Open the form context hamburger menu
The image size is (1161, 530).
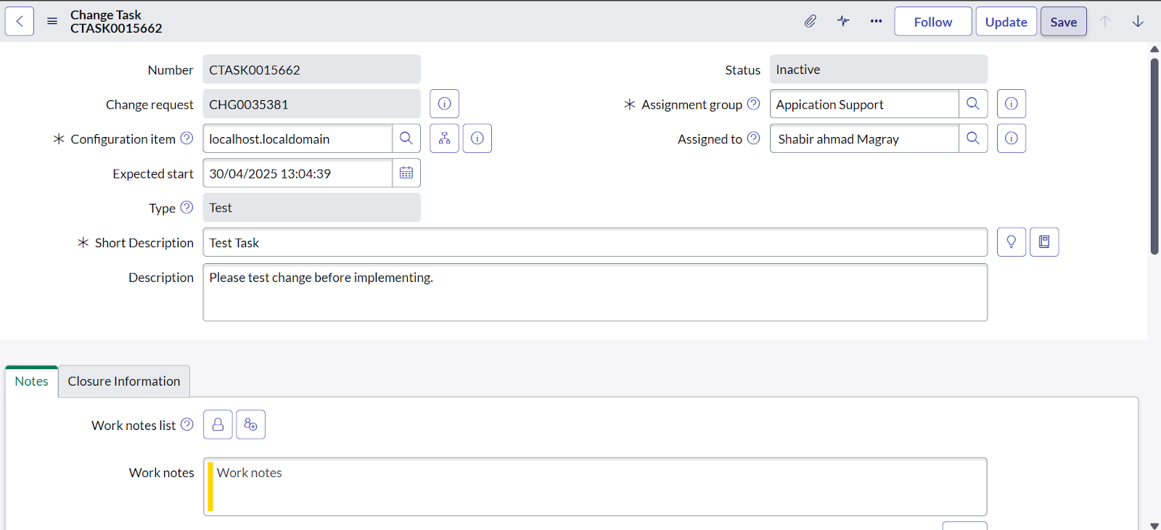click(x=52, y=22)
